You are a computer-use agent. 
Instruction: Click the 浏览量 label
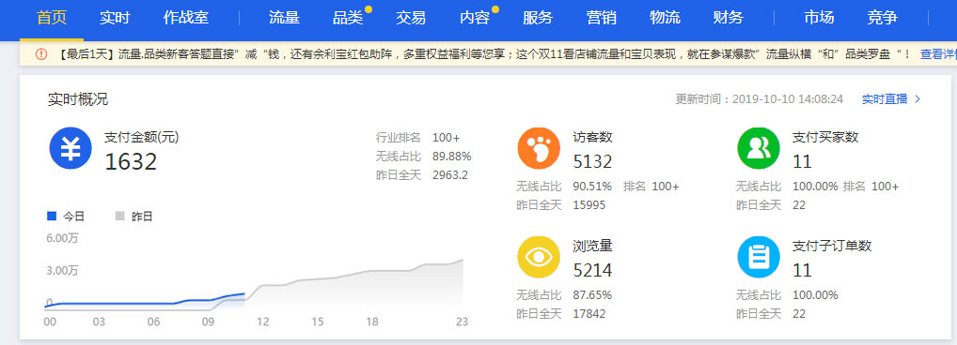click(x=592, y=246)
